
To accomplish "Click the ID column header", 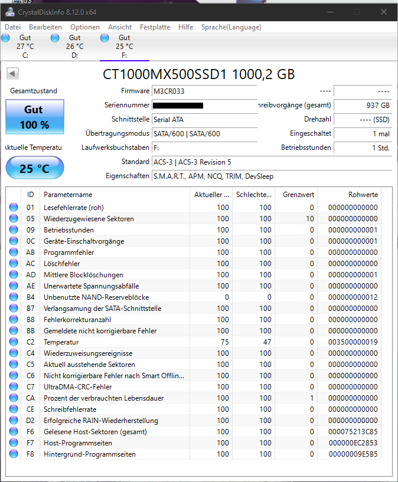I will [31, 195].
